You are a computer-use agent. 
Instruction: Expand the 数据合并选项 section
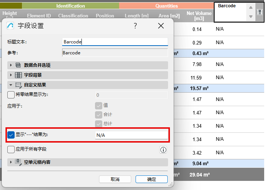[11, 65]
